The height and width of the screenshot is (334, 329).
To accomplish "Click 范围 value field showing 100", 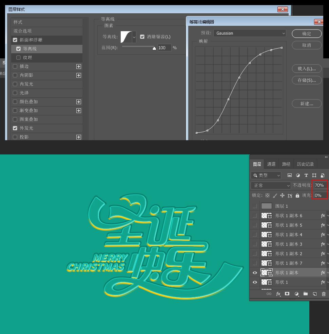I will (164, 48).
